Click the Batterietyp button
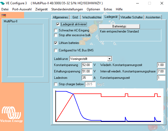This screenshot has height=131, width=168. pyautogui.click(x=119, y=26)
